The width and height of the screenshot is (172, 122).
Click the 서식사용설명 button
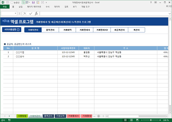coord(12,30)
